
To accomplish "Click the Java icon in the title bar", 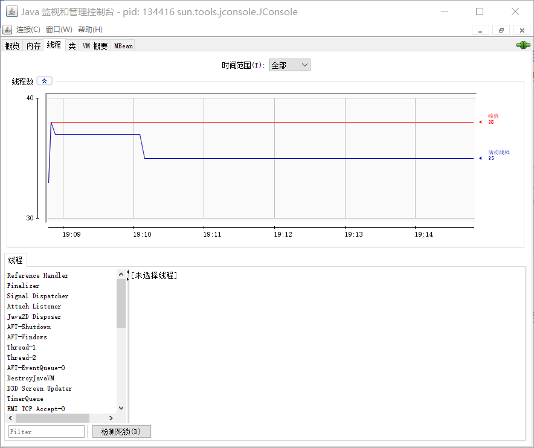I will [12, 11].
